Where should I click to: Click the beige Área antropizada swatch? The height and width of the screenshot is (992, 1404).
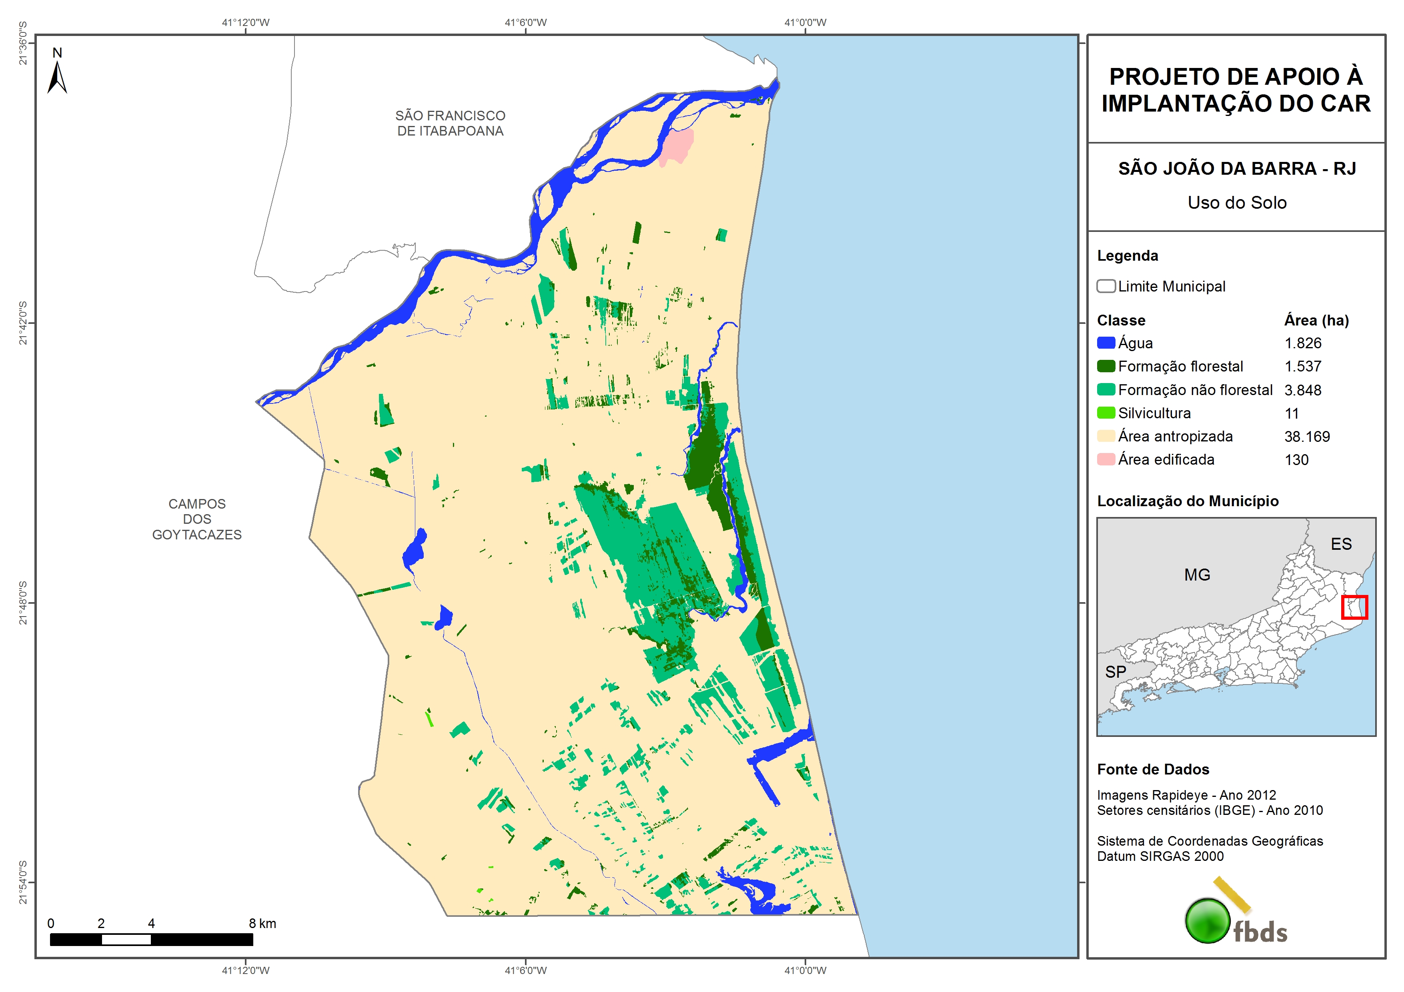1106,436
